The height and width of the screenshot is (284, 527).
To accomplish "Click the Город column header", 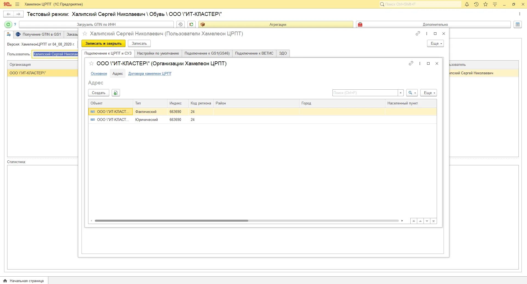I will pos(342,103).
